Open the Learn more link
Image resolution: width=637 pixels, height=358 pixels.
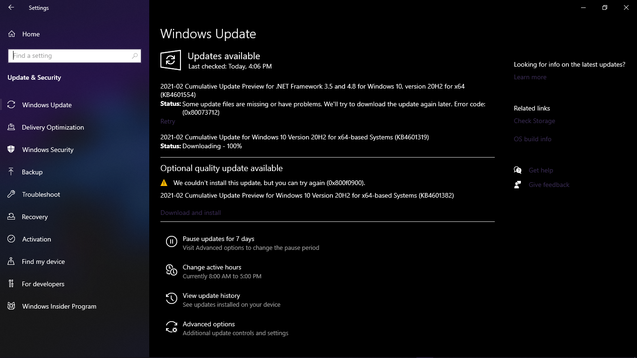pos(530,77)
